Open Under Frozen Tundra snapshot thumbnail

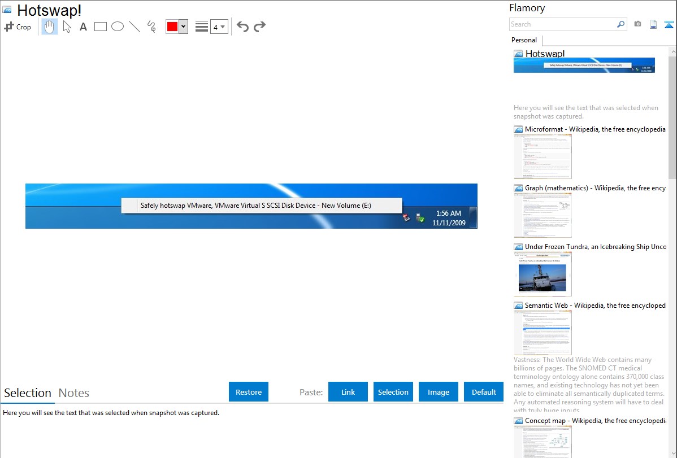pyautogui.click(x=543, y=274)
